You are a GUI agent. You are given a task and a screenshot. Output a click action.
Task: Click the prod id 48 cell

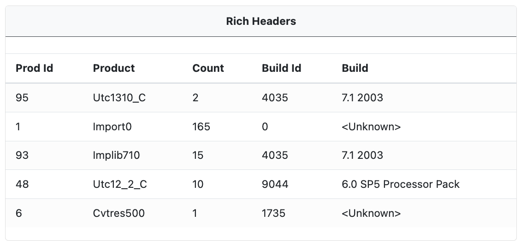click(x=22, y=184)
